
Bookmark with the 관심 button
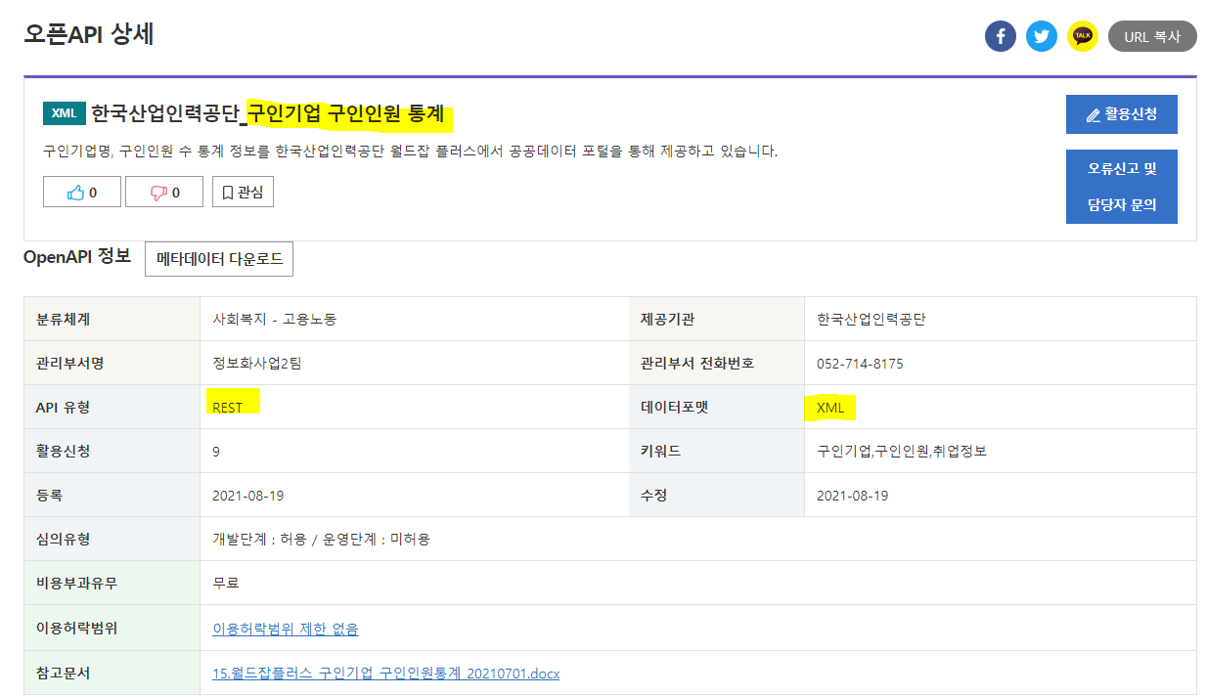(243, 192)
